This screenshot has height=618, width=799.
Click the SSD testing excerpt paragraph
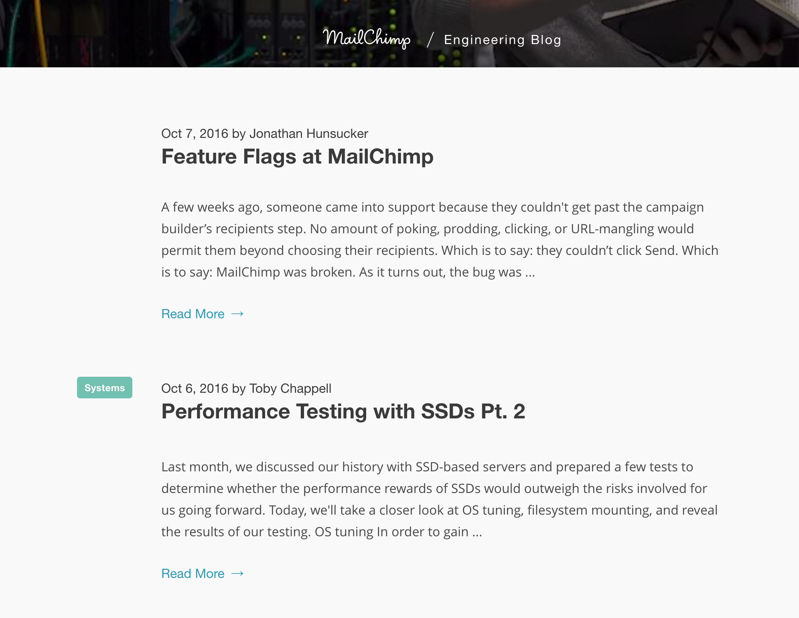point(439,499)
